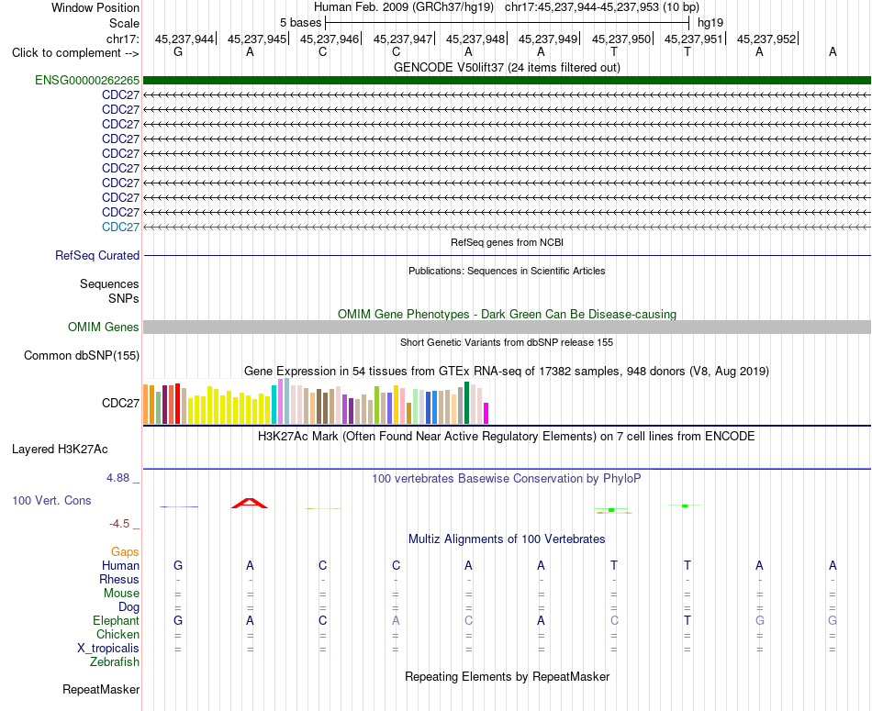The width and height of the screenshot is (872, 711).
Task: Click the Chicken species label
Action: pos(117,634)
